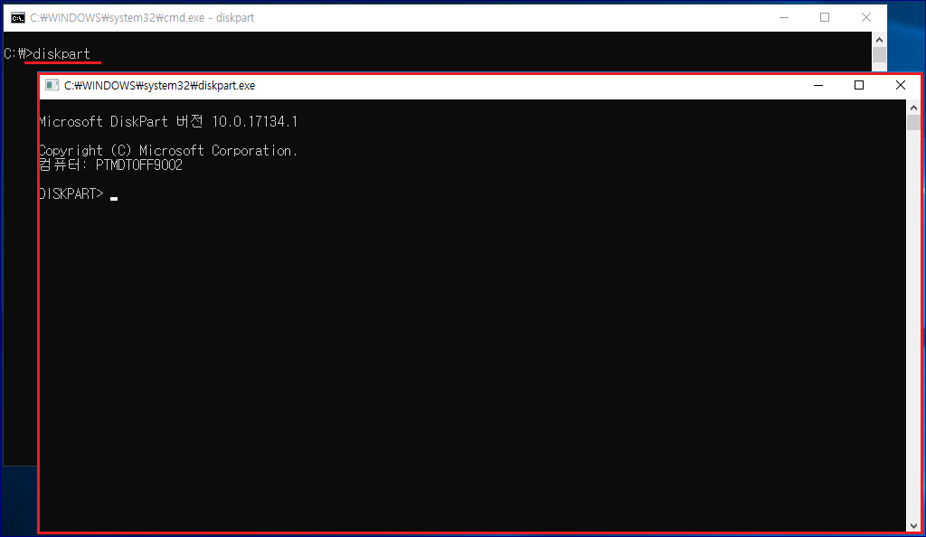
Task: Close the cmd.exe window
Action: (865, 18)
